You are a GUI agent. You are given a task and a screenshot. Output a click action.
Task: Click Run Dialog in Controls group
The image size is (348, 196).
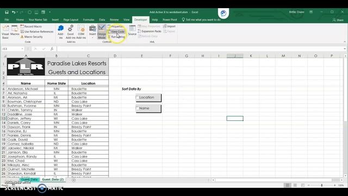point(116,36)
